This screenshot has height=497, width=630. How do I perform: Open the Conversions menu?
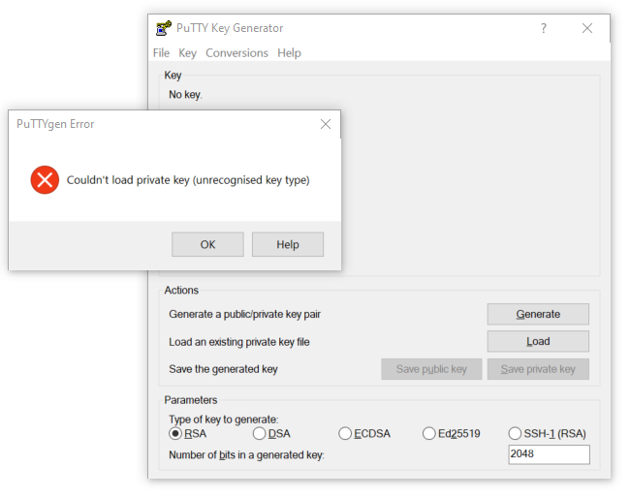236,53
